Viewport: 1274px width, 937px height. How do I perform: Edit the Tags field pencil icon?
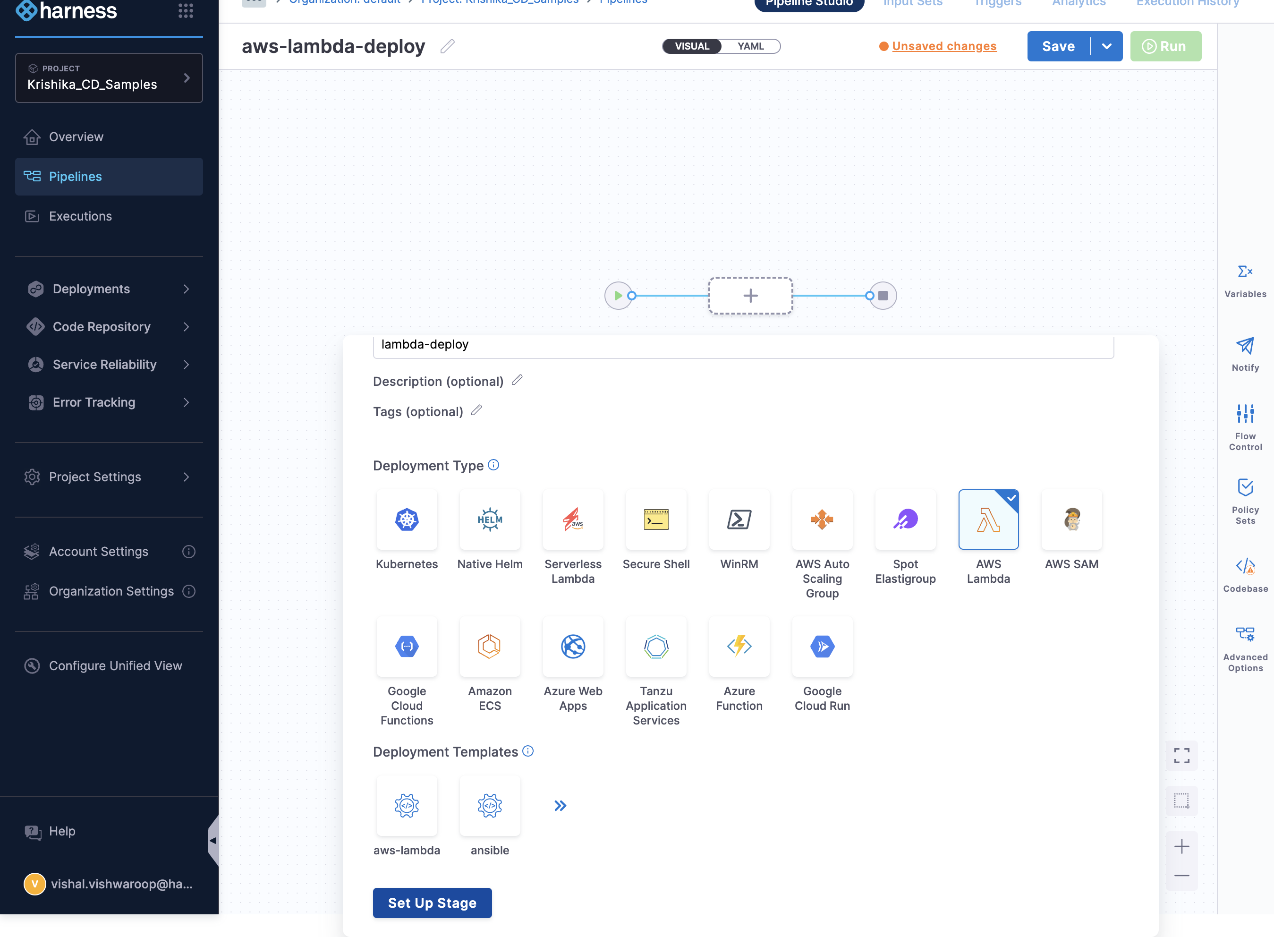(x=476, y=410)
